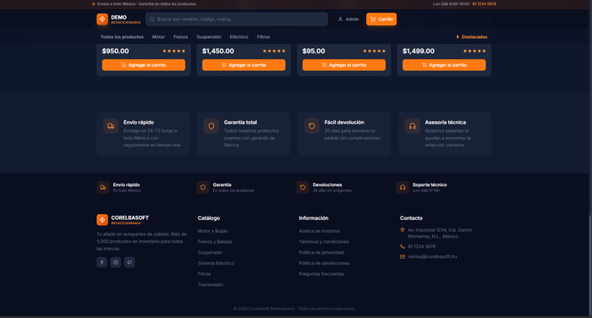Open Frenos y Balatas catalog link
This screenshot has height=318, width=592.
(x=215, y=242)
